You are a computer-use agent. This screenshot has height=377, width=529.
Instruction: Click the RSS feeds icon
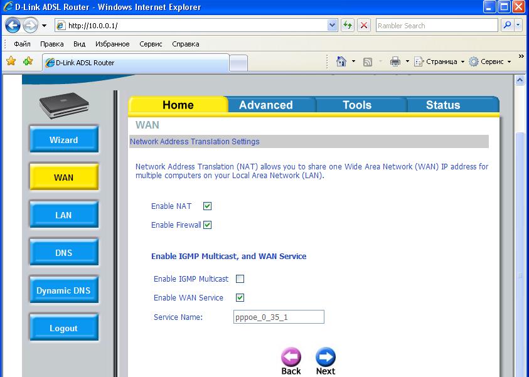point(368,61)
